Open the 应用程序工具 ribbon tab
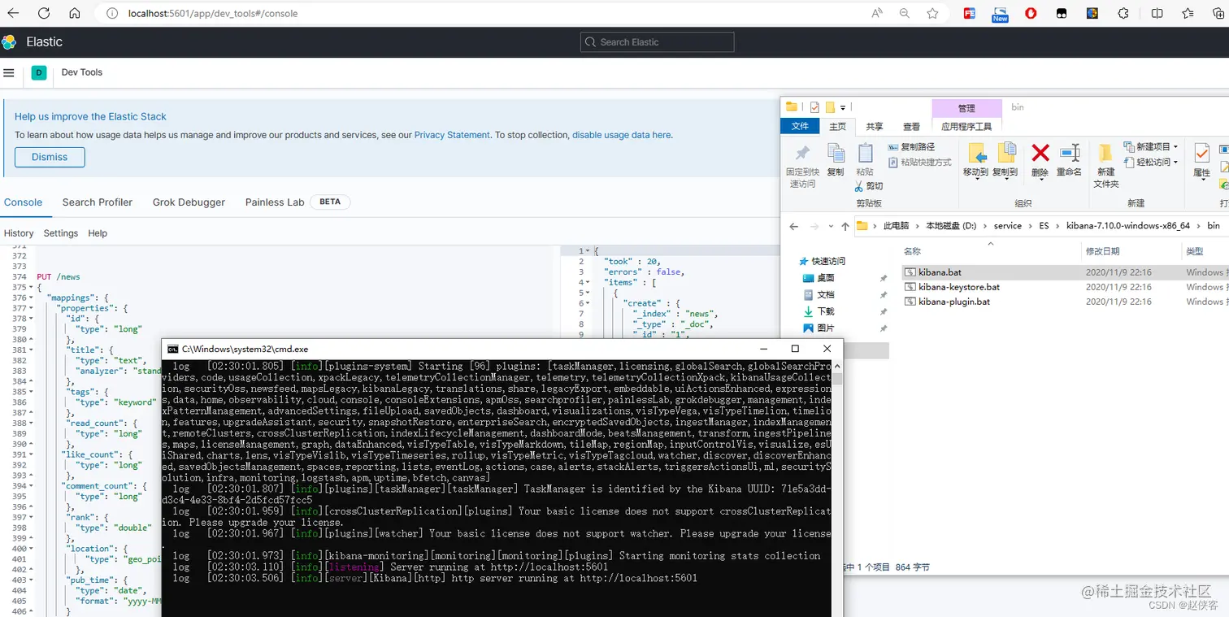Viewport: 1229px width, 617px height. pos(966,126)
